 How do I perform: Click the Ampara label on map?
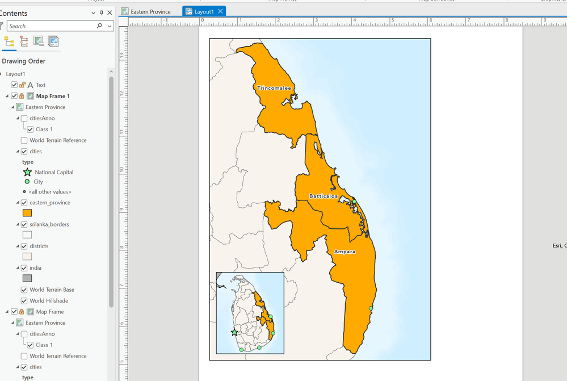345,252
